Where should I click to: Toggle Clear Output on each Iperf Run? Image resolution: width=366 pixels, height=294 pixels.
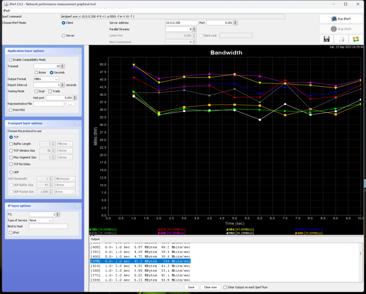tap(225, 287)
